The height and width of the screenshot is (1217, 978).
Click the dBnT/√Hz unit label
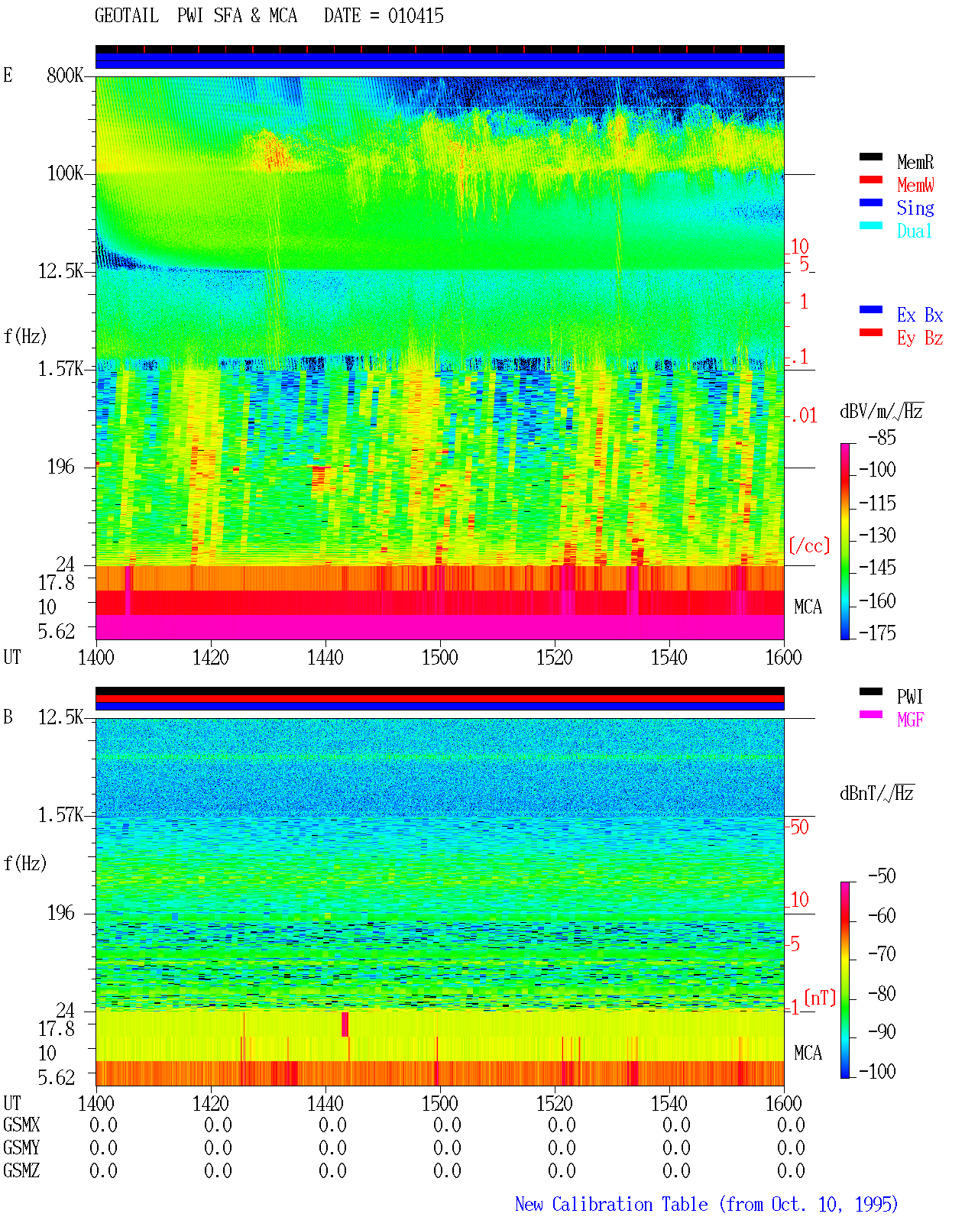coord(877,793)
